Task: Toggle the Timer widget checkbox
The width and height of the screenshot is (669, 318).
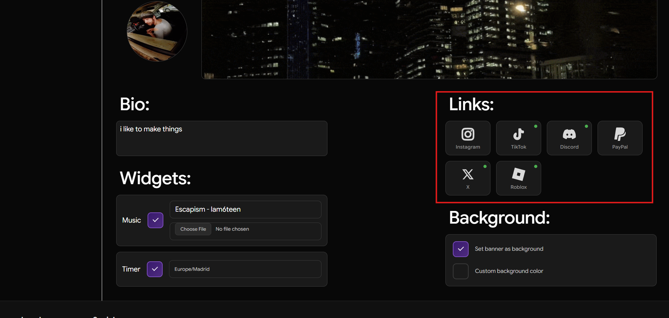Action: tap(155, 269)
